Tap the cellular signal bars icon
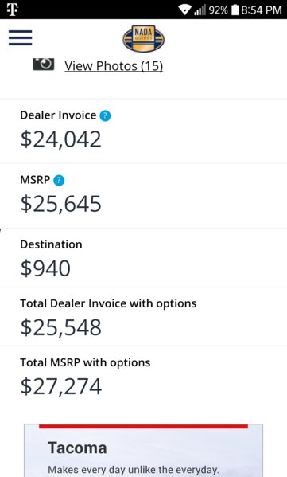Viewport: 287px width, 477px height. (x=200, y=10)
